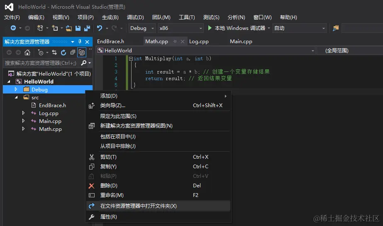Screen dimensions: 383x226
Task: Collapse the src folder node
Action: [x=16, y=97]
